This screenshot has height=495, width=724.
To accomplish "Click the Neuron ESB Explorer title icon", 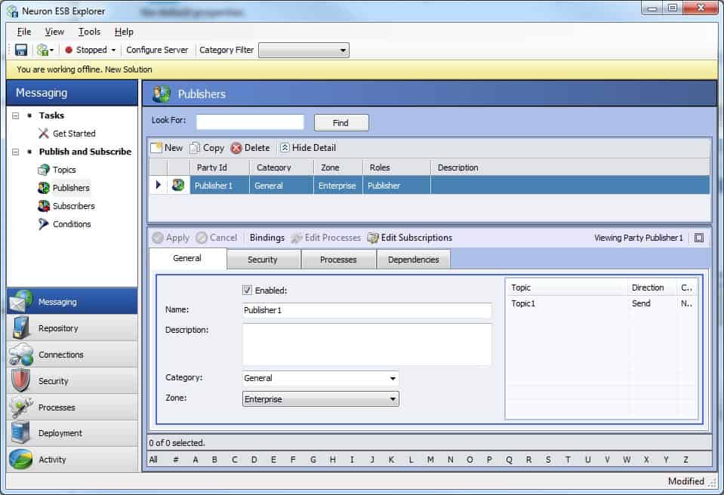I will pyautogui.click(x=13, y=11).
